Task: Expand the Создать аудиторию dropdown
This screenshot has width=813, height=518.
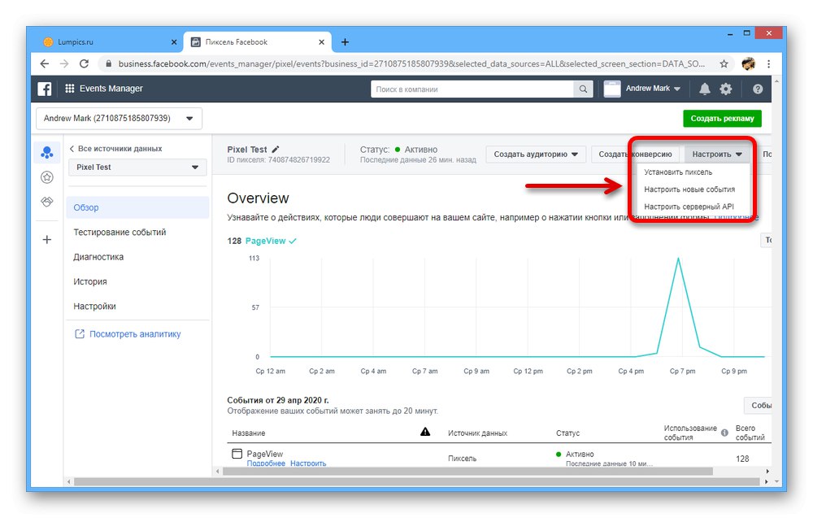Action: 536,154
